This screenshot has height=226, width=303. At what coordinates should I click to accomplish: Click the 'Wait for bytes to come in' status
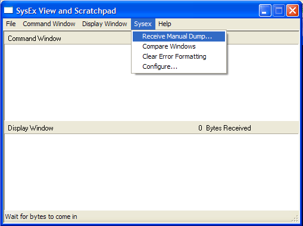41,217
